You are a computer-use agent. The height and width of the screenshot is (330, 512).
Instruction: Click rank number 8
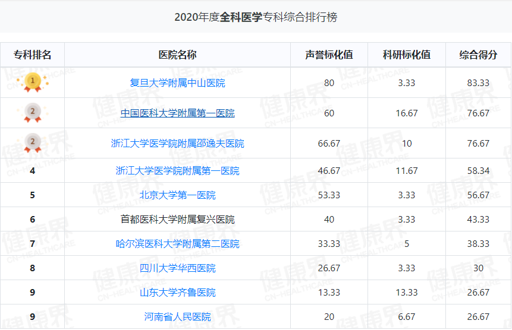(x=32, y=268)
